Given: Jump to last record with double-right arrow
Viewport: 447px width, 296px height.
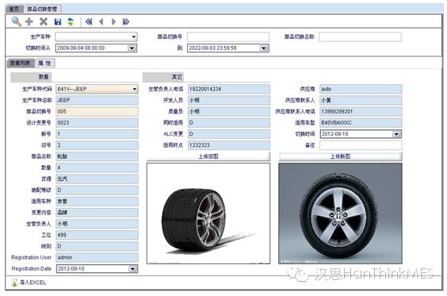Looking at the screenshot, I should click(x=126, y=21).
